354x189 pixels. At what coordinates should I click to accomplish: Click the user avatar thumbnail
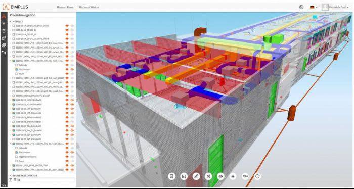tap(325, 7)
